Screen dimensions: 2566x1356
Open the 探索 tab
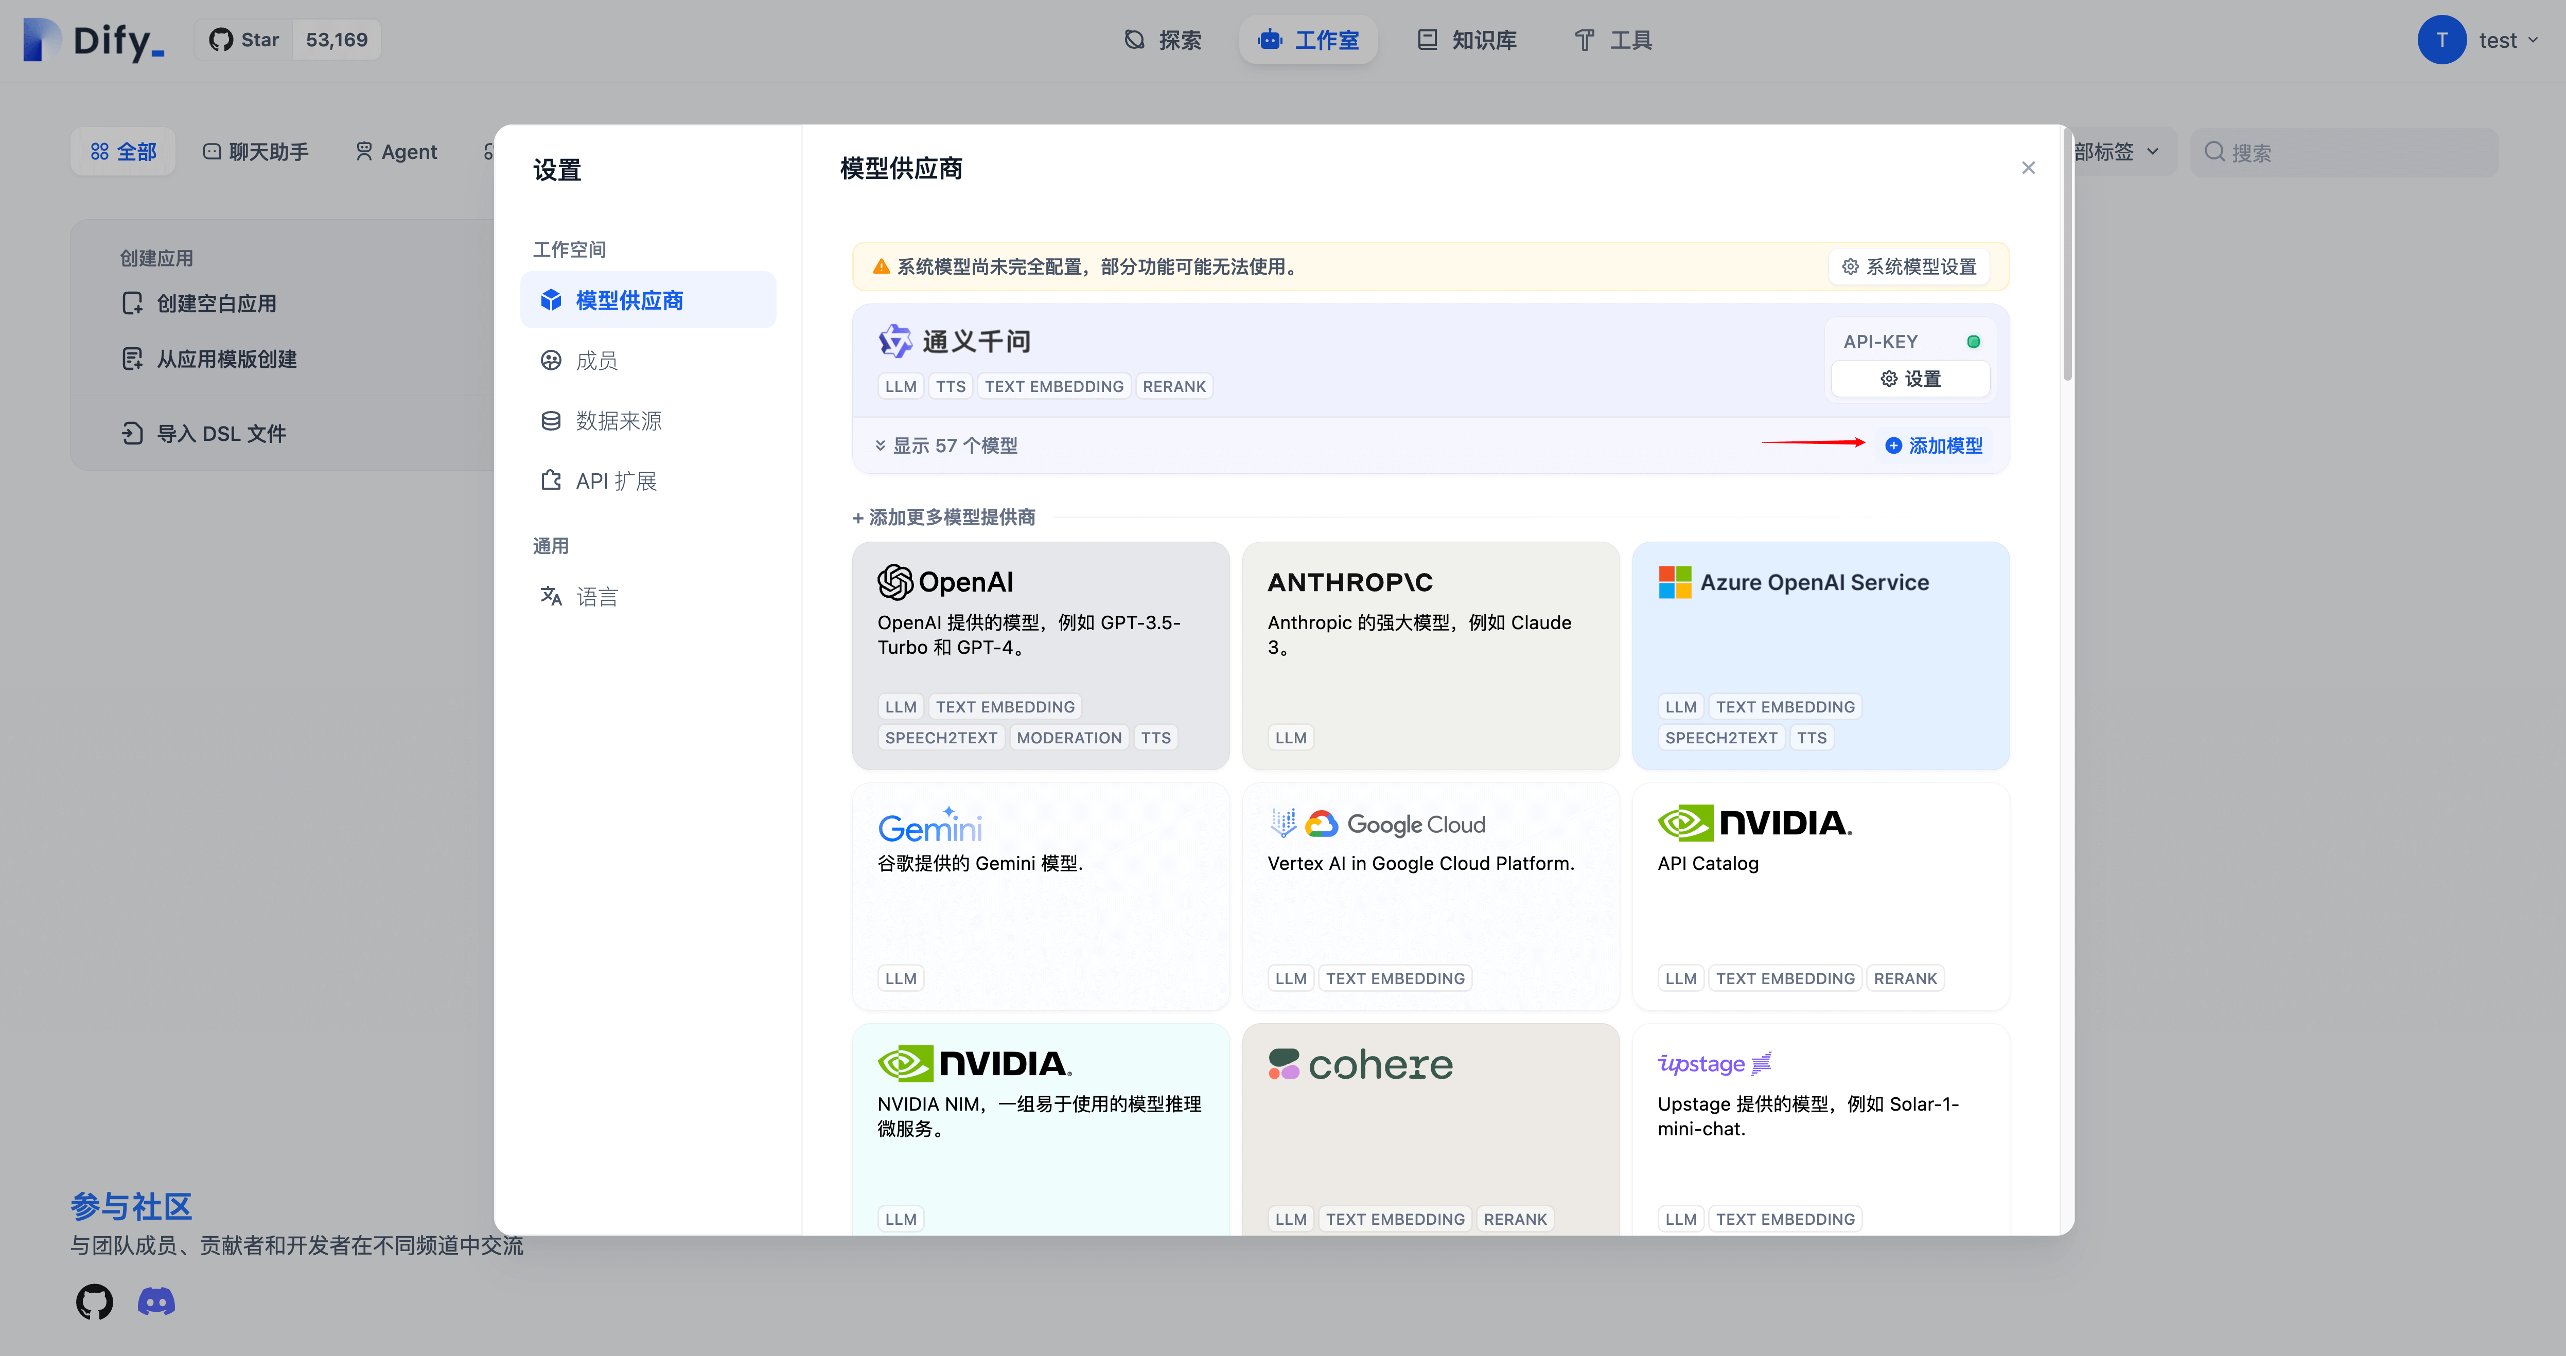[1163, 40]
